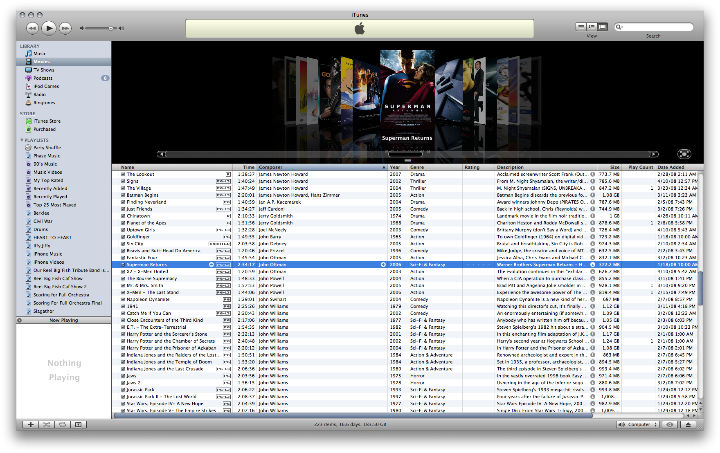The width and height of the screenshot is (720, 453).
Task: Select the Superman Returns cover artwork
Action: (x=407, y=90)
